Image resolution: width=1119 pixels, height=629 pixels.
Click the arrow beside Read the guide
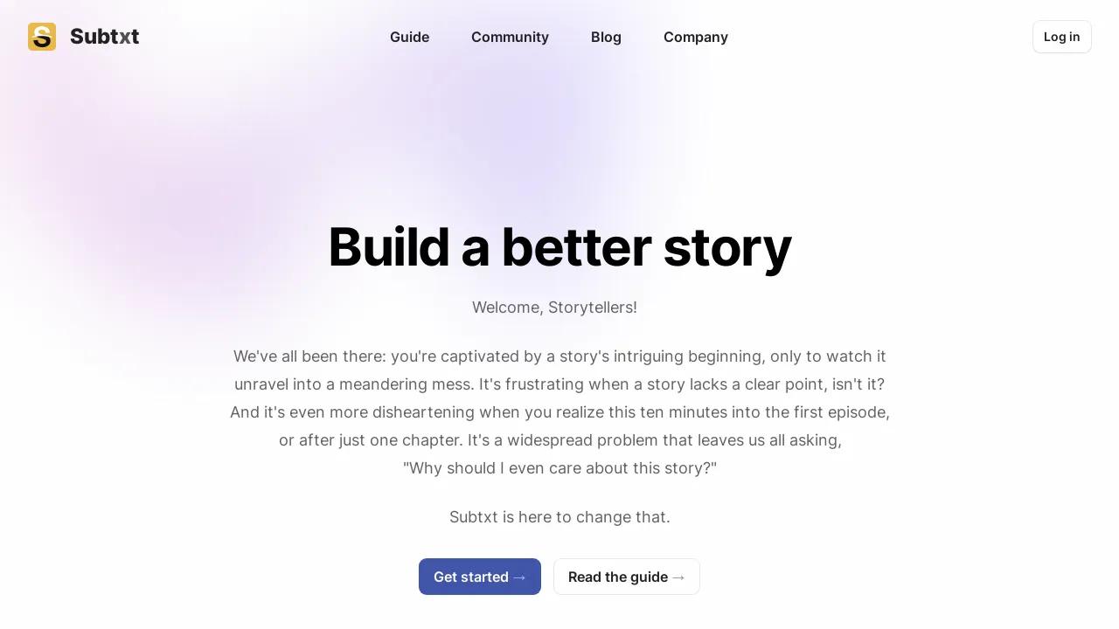pyautogui.click(x=678, y=577)
